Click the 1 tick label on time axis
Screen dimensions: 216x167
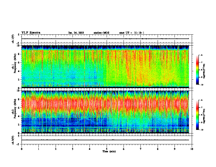38,149
